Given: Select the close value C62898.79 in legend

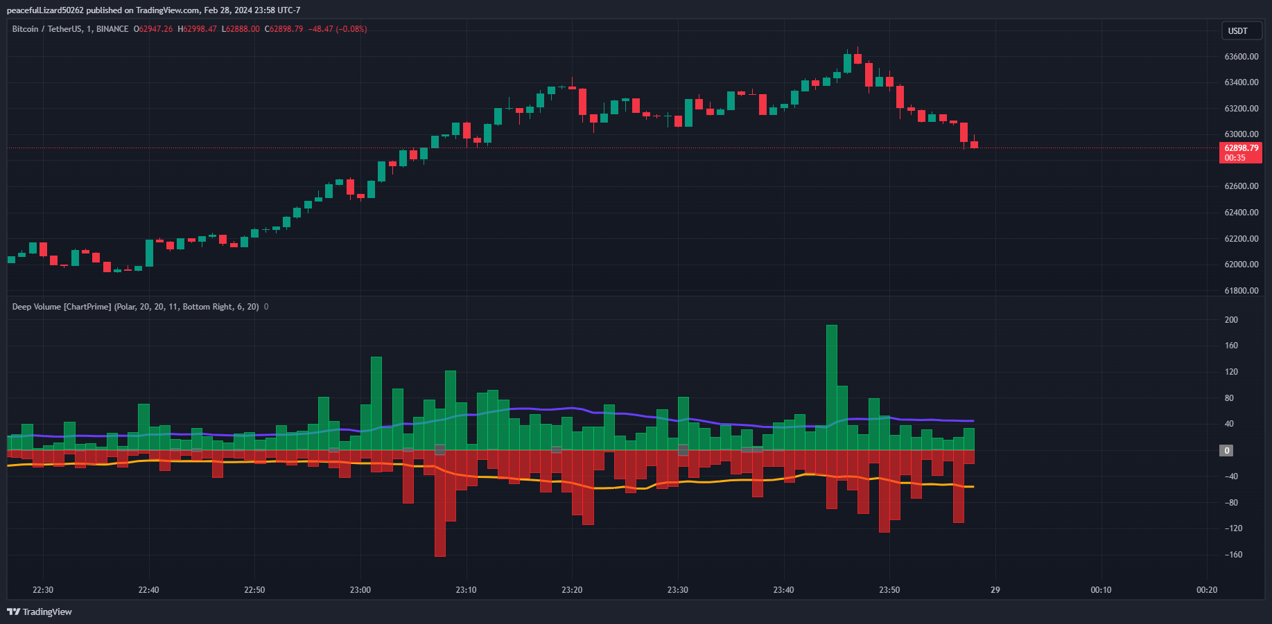Looking at the screenshot, I should 284,29.
